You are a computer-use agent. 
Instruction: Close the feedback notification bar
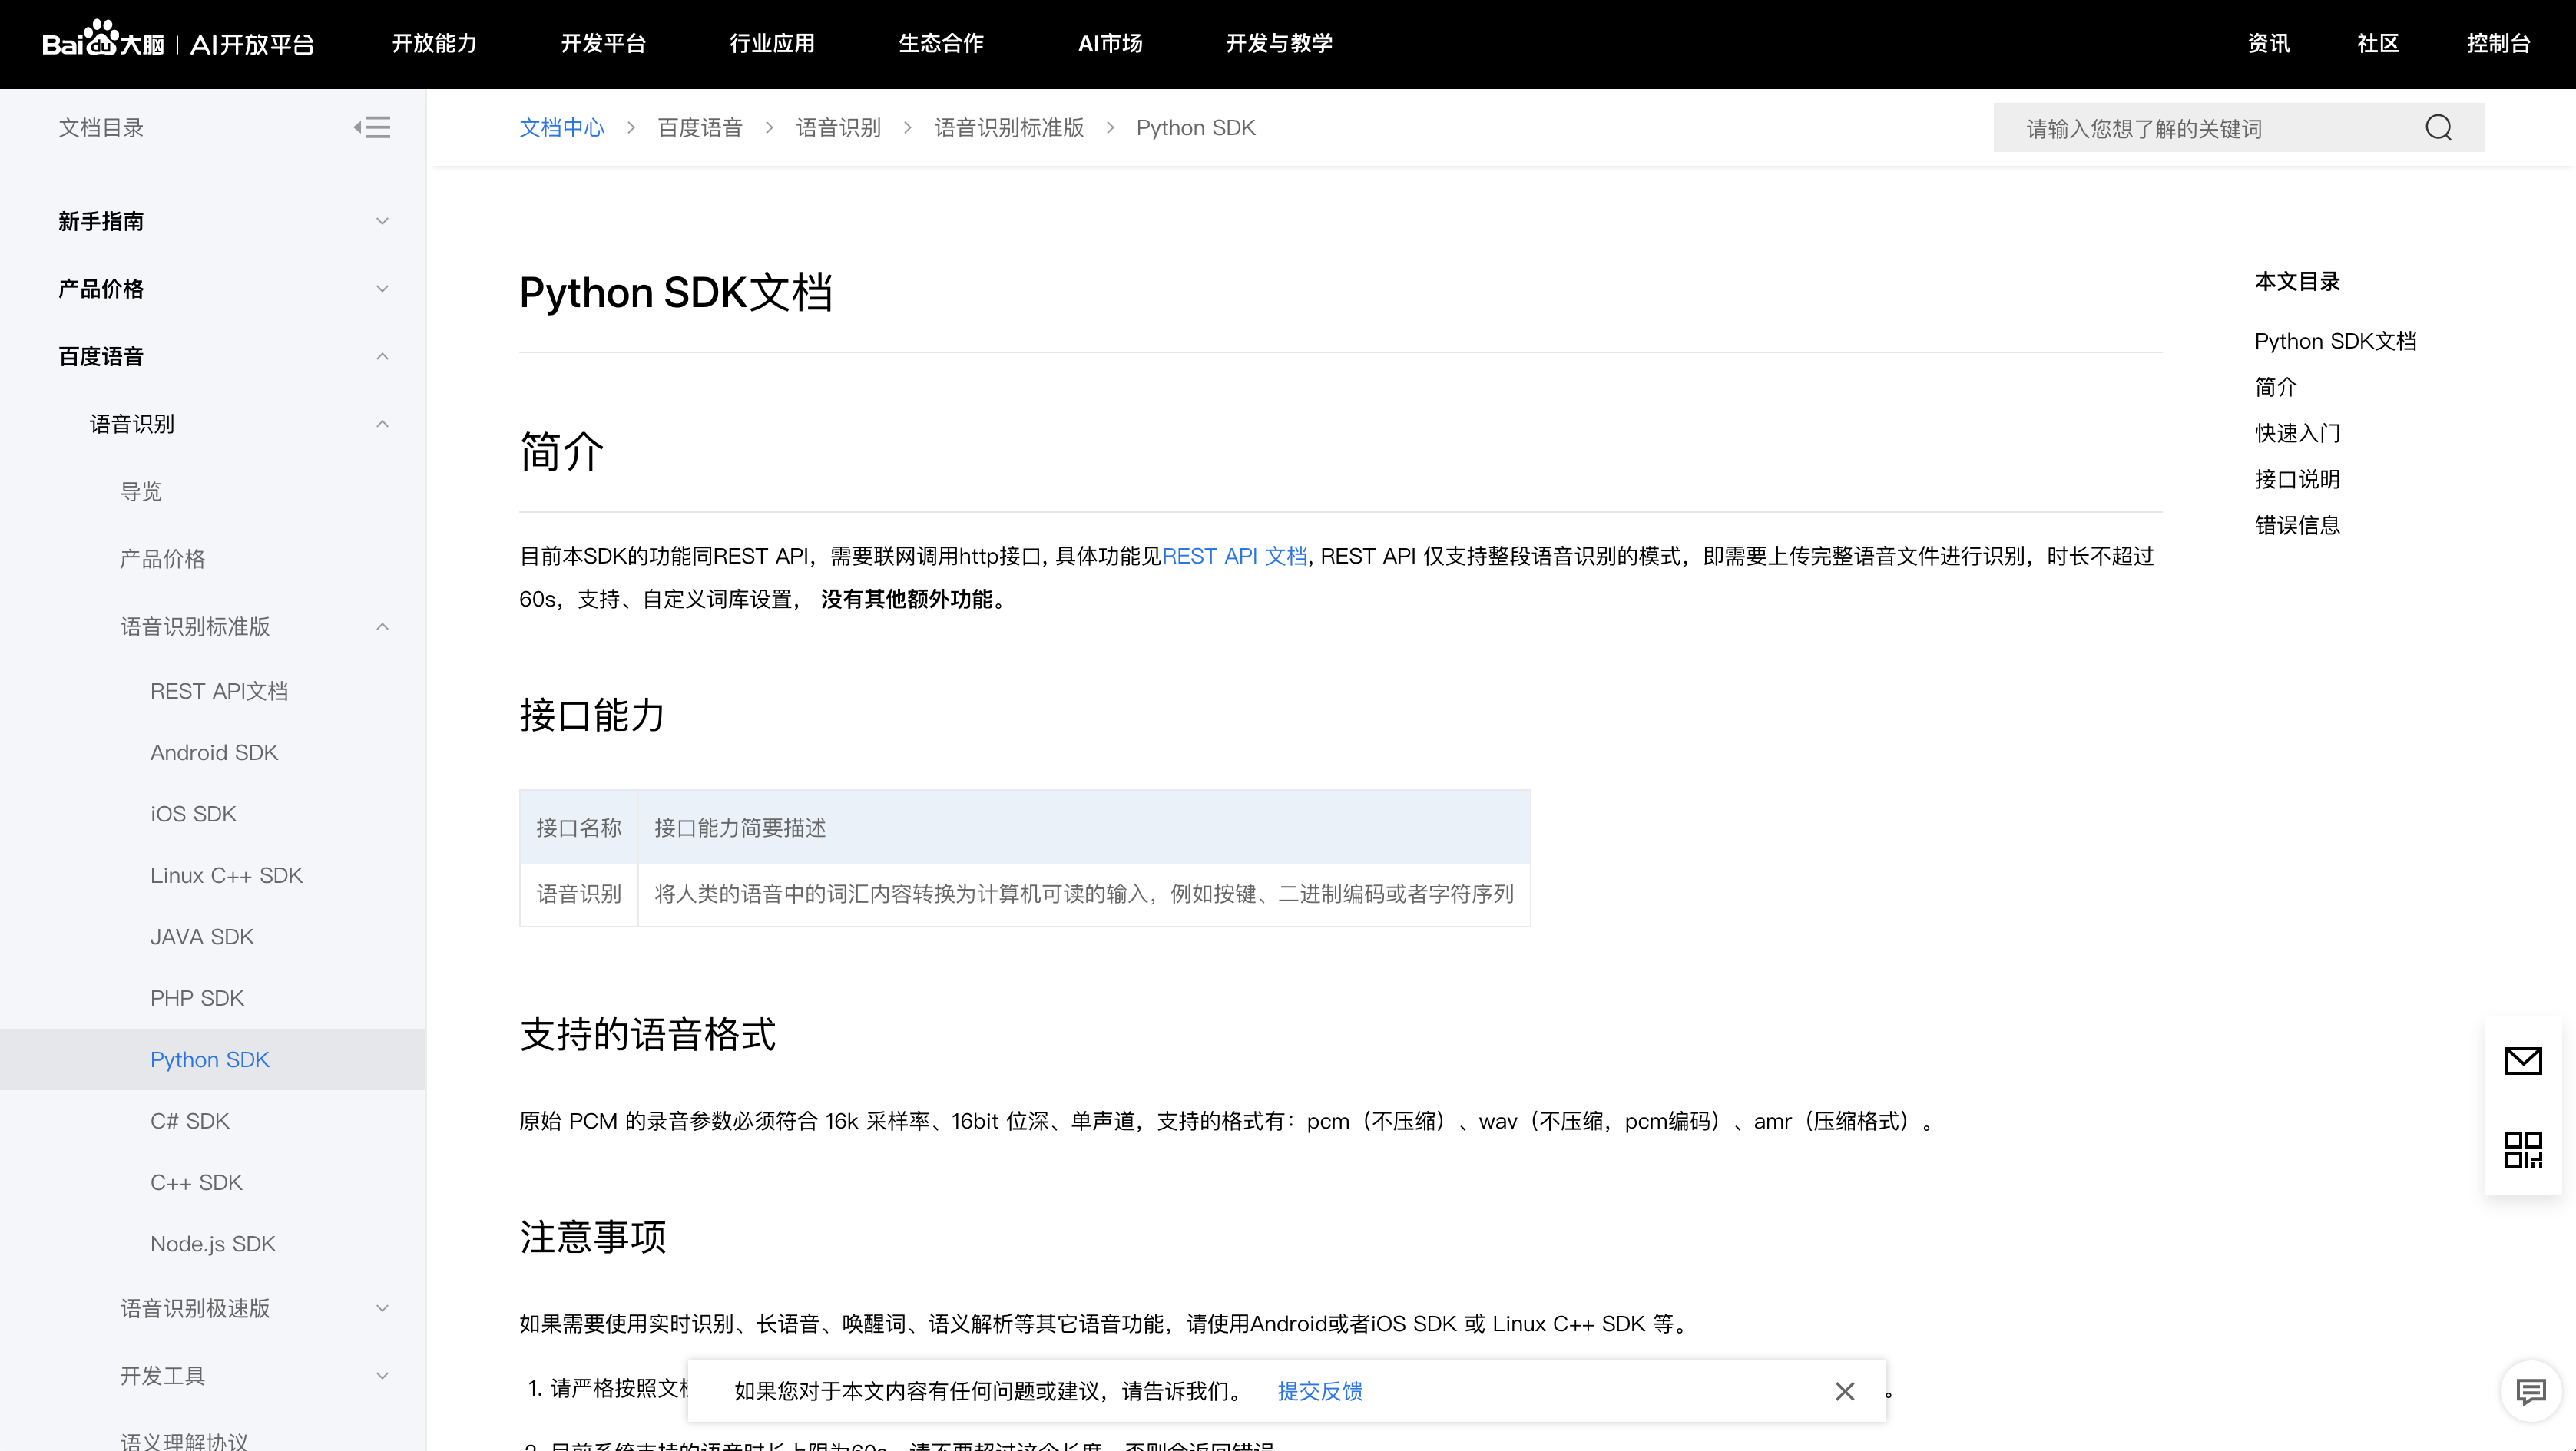(x=1844, y=1391)
